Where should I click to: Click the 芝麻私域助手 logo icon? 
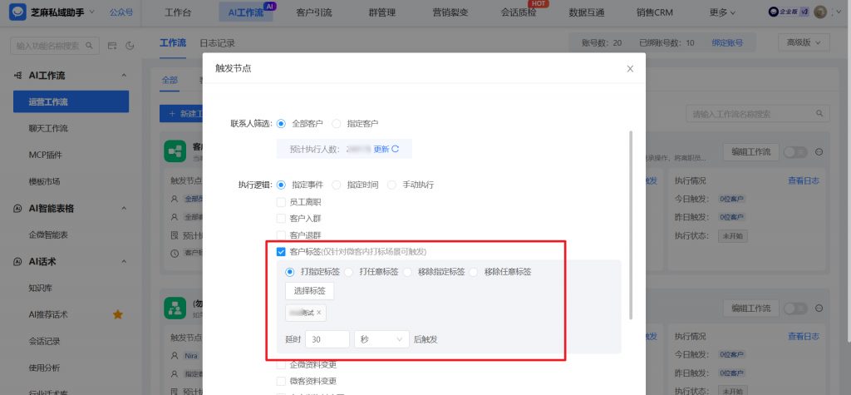(x=18, y=12)
